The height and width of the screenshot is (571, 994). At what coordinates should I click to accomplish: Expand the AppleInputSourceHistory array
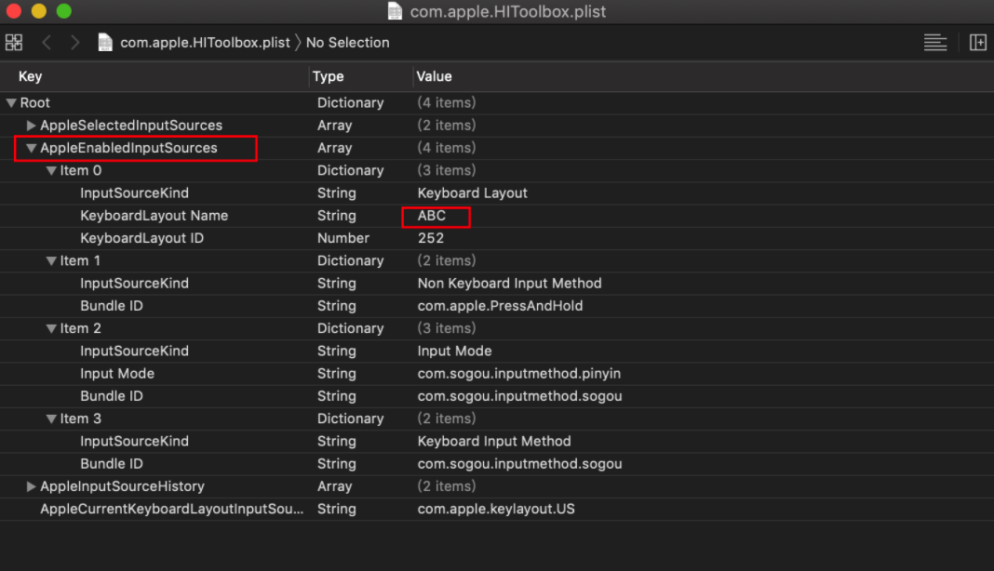click(32, 486)
